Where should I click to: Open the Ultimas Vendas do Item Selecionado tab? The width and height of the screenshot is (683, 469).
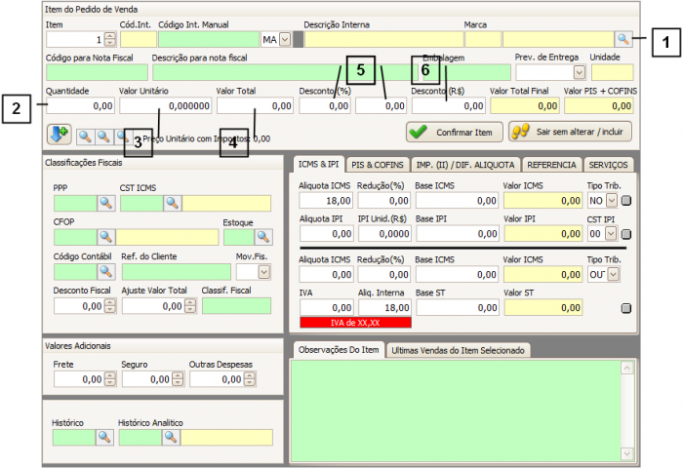pyautogui.click(x=458, y=350)
